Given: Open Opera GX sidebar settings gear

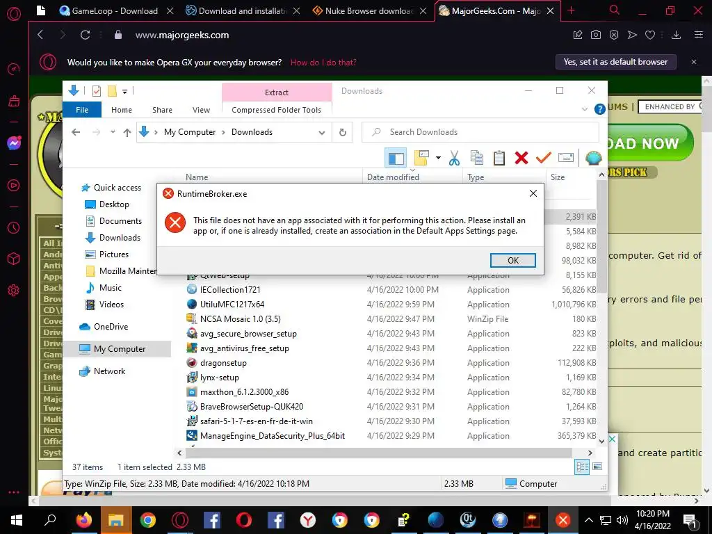Looking at the screenshot, I should [x=14, y=290].
